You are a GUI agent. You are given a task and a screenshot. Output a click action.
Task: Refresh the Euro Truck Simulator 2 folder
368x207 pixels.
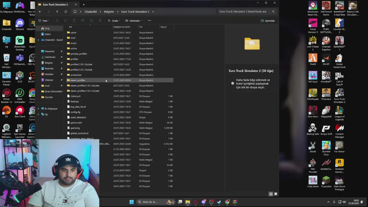tap(66, 11)
